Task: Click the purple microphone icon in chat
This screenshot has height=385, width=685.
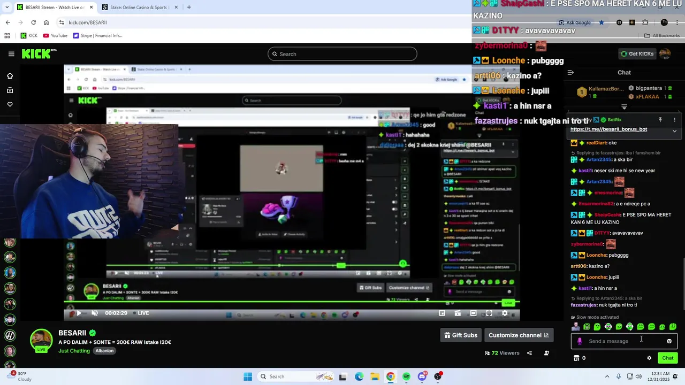Action: pos(580,341)
